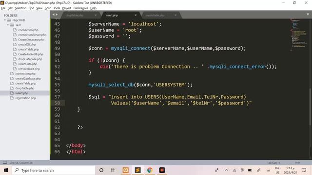Click the file icon beside registration.php
Viewport: 312px width, 175px height.
pyautogui.click(x=12, y=98)
